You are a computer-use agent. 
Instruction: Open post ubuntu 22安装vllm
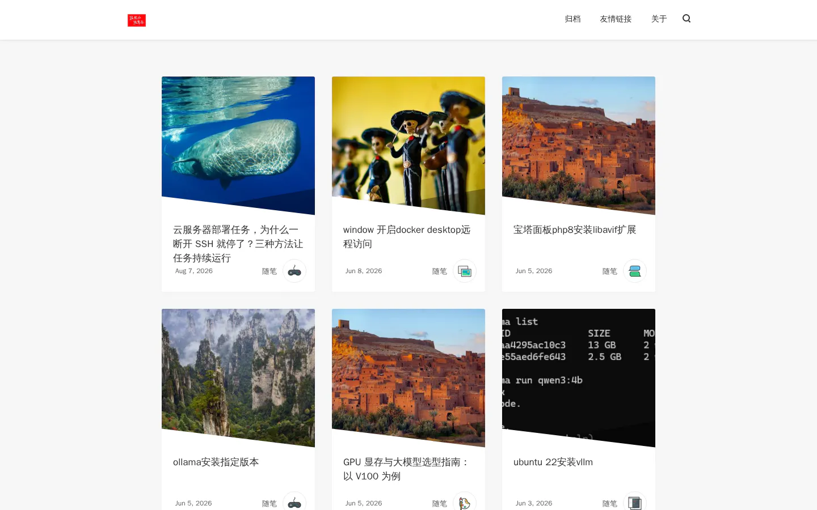[553, 462]
